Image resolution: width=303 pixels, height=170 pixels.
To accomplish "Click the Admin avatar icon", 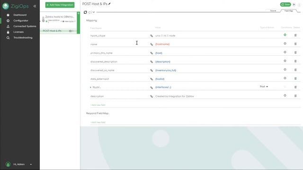I will (x=8, y=164).
